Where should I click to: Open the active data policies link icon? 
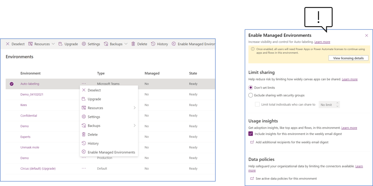coord(252,179)
